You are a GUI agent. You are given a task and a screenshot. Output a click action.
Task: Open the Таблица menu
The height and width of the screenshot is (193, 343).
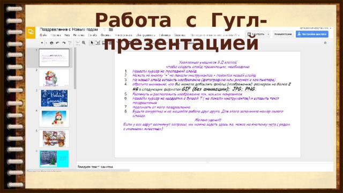[x=165, y=35]
